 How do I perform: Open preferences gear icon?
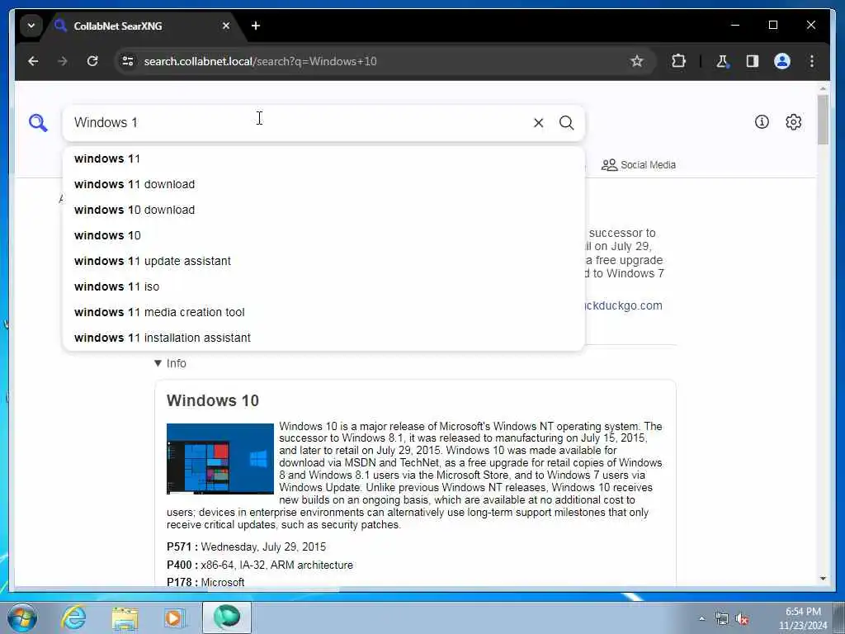(793, 122)
